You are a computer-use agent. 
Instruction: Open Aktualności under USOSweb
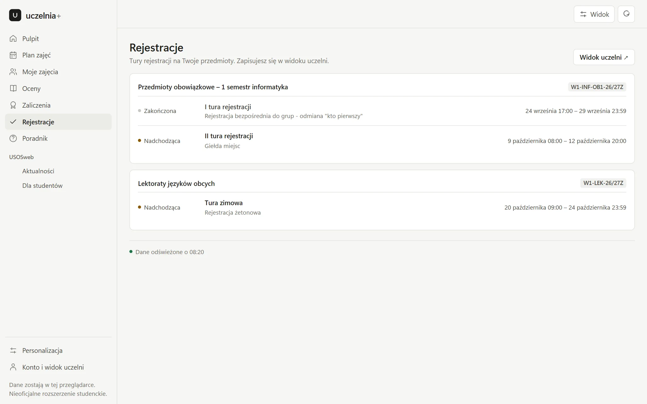(38, 171)
